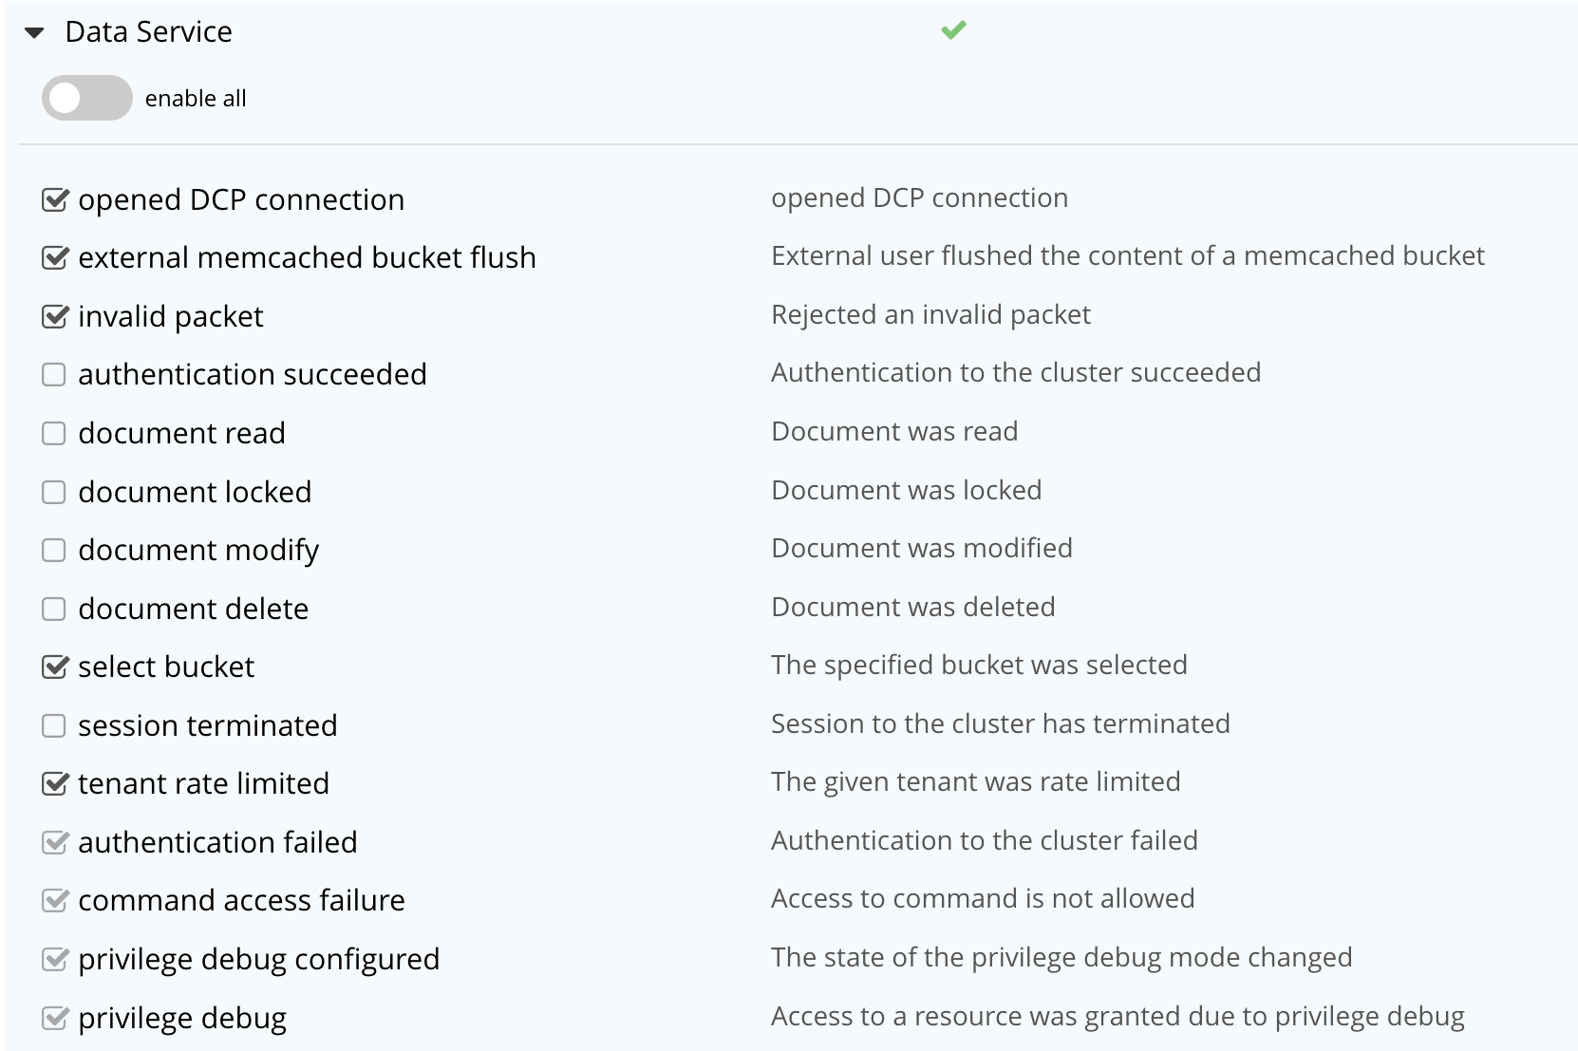The height and width of the screenshot is (1051, 1578).
Task: Uncheck opened DCP connection event
Action: (x=55, y=199)
